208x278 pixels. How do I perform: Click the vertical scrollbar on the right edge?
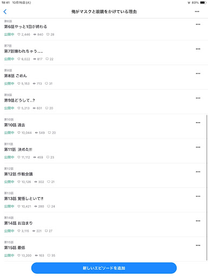coord(207,187)
